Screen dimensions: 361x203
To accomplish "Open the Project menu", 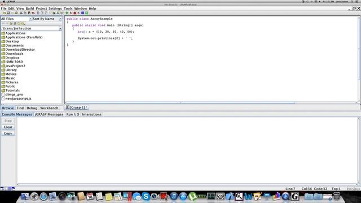I will 41,8.
